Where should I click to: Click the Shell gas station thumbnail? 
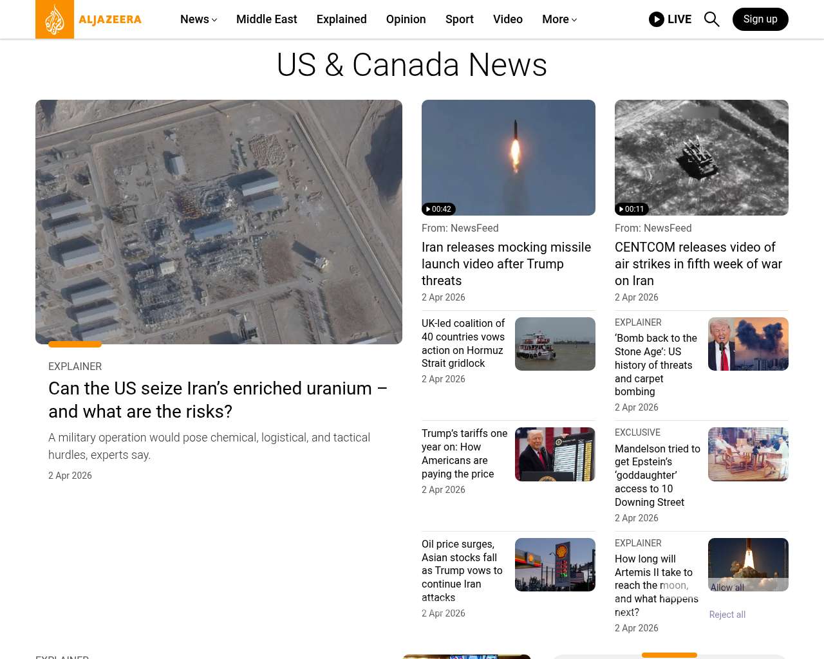coord(555,564)
